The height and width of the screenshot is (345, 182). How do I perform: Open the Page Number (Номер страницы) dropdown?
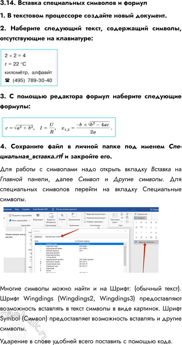[94, 221]
